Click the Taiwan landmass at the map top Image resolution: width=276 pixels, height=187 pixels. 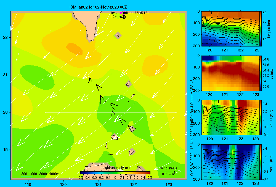coord(88,24)
